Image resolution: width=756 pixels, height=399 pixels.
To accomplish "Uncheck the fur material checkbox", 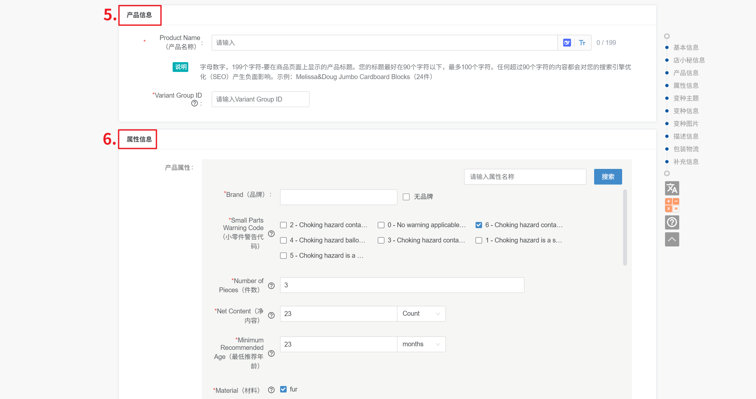I will [283, 389].
